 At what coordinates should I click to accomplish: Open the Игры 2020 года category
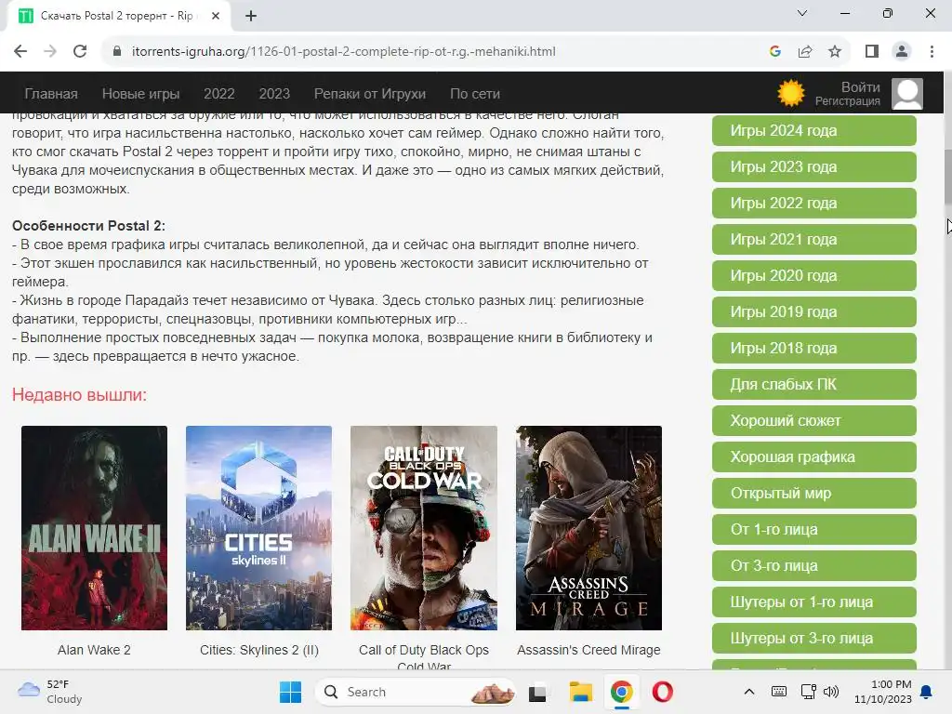click(814, 275)
